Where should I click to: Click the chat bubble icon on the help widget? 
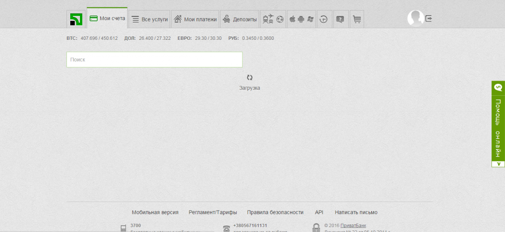coord(498,88)
